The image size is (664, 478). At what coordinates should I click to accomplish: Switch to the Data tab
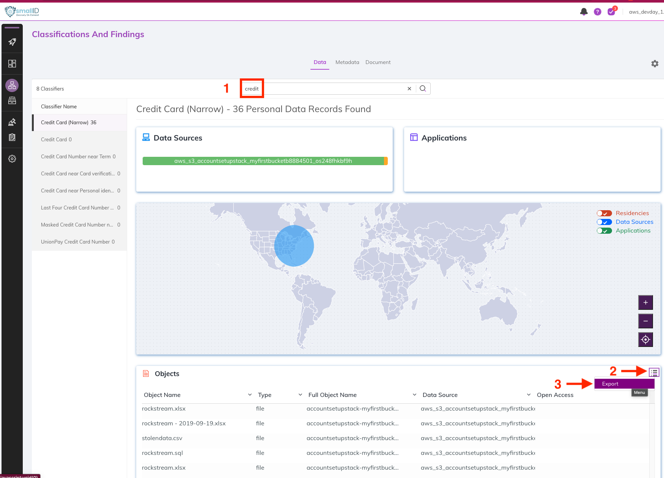320,62
